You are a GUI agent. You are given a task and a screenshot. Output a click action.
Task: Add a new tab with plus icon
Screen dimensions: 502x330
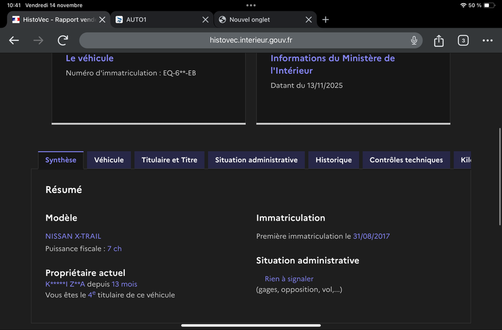pos(326,19)
